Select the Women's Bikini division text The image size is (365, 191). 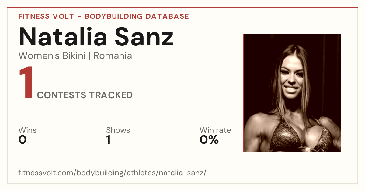pyautogui.click(x=52, y=56)
